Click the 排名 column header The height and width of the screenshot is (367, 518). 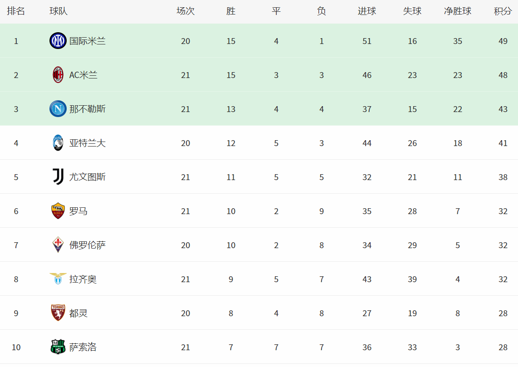[x=16, y=11]
